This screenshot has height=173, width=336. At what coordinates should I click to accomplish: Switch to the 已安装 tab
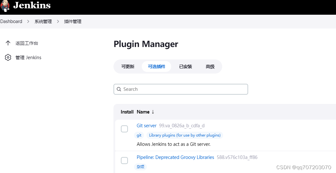pyautogui.click(x=185, y=67)
